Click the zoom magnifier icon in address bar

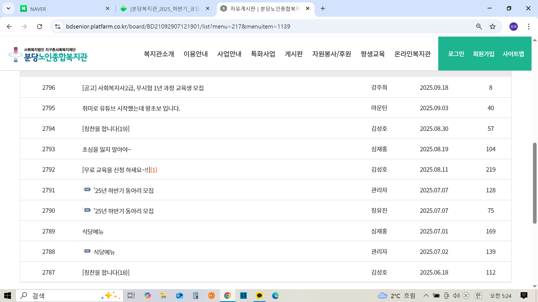click(x=479, y=27)
